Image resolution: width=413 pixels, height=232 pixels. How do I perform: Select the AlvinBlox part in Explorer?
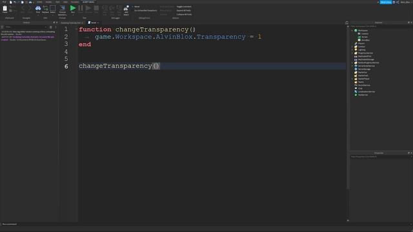(x=365, y=40)
